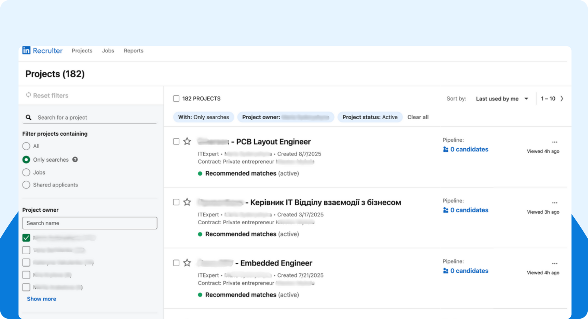Screen dimensions: 588x319
Task: Open the Projects menu
Action: (82, 51)
